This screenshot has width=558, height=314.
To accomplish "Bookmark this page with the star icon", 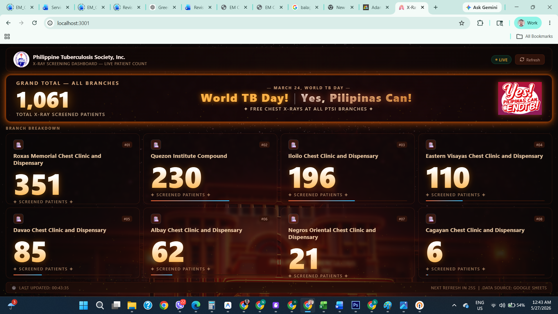I will (x=462, y=23).
